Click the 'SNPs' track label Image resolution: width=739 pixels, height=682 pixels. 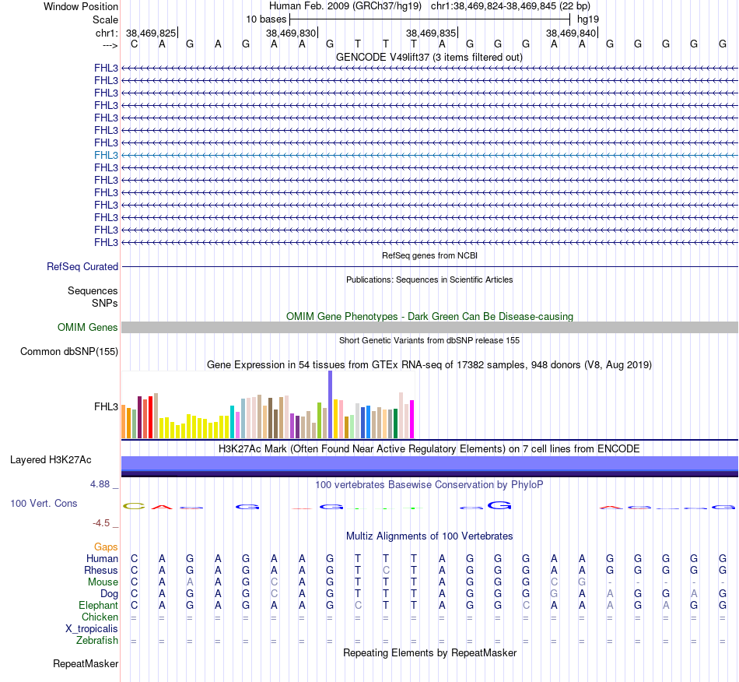pos(105,303)
